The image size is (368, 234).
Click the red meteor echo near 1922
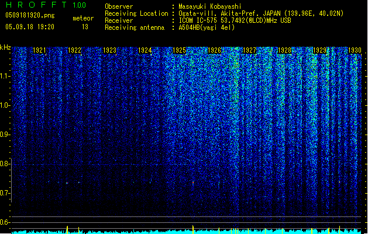[67, 183]
